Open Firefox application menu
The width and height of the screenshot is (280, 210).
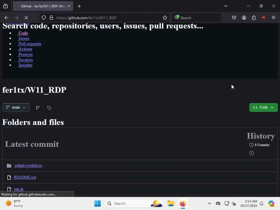(273, 17)
